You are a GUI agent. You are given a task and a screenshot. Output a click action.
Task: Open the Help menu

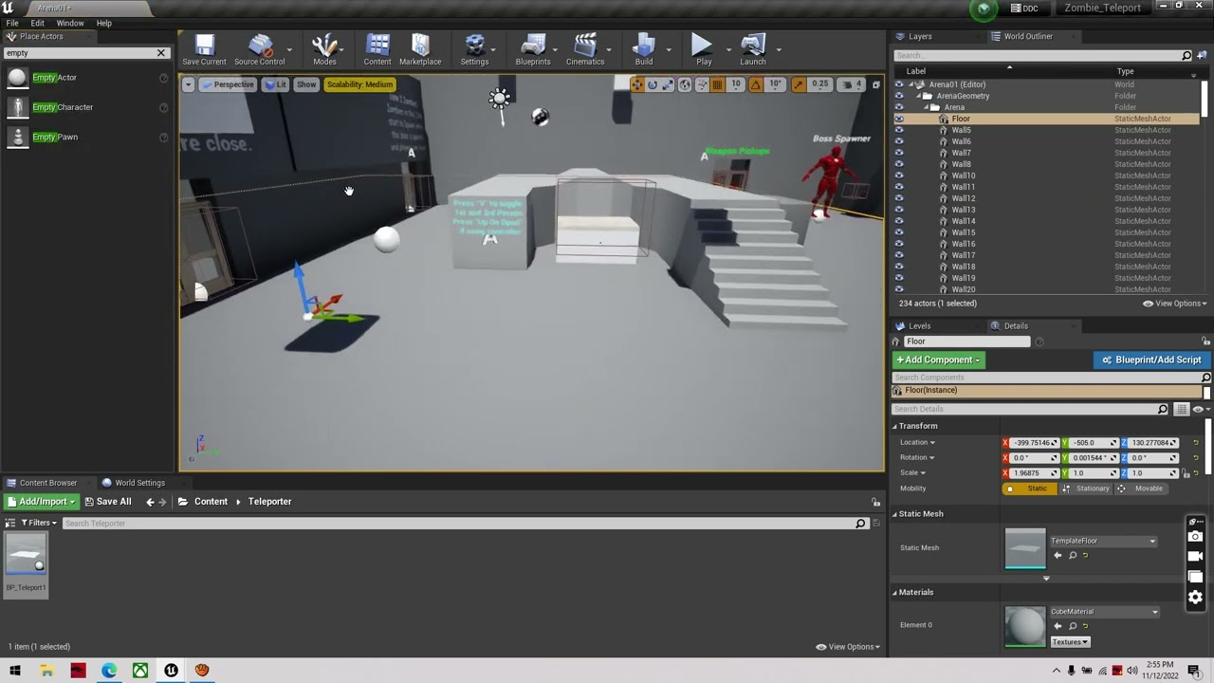[104, 23]
